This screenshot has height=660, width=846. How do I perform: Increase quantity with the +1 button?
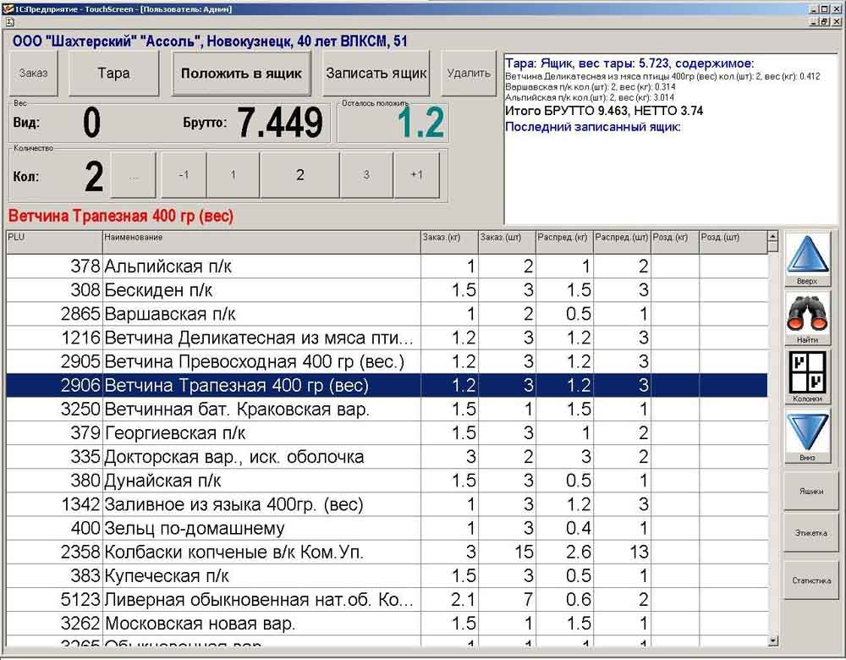(x=416, y=175)
